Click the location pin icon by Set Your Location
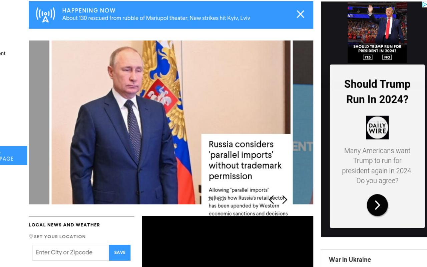 pos(31,236)
